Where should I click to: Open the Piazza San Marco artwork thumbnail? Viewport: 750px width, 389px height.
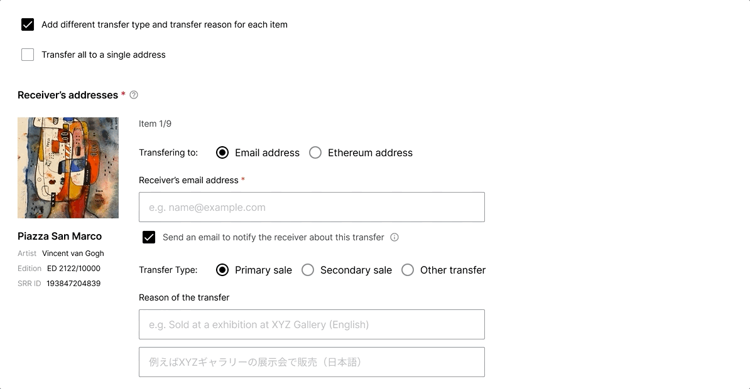pyautogui.click(x=68, y=168)
